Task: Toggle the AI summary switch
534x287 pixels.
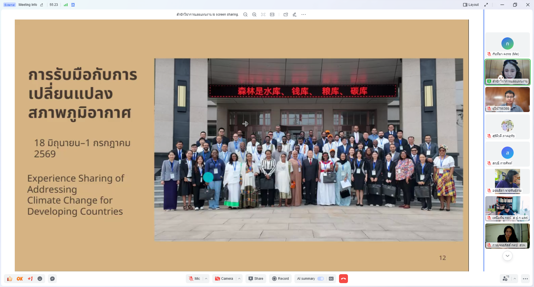Action: click(321, 279)
